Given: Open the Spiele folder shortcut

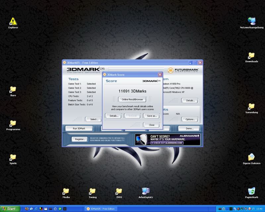Looking at the screenshot, I should (13, 159).
